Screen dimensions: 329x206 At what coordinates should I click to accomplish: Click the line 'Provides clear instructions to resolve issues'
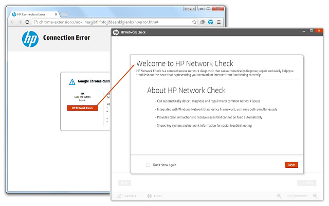pyautogui.click(x=209, y=117)
